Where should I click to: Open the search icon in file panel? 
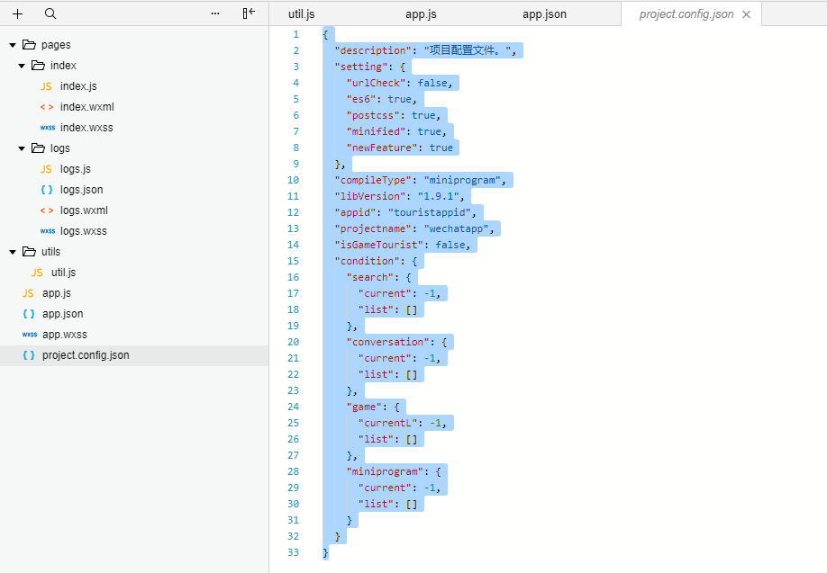tap(50, 14)
